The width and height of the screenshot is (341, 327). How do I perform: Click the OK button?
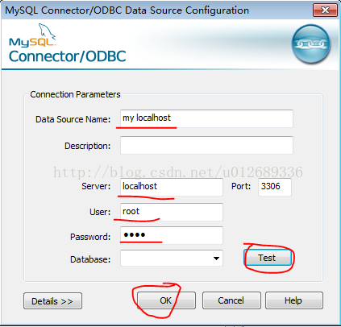(166, 300)
